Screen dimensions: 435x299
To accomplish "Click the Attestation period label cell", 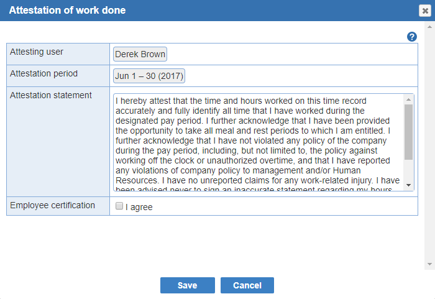I will [x=58, y=76].
